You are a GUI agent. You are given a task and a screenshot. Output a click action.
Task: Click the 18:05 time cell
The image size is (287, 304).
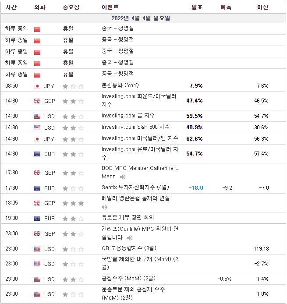pos(12,203)
